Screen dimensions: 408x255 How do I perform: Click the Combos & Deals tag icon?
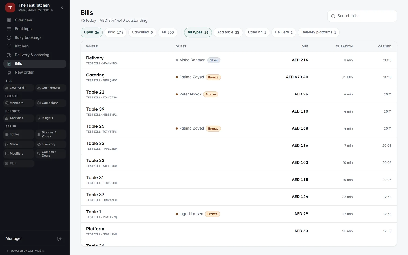click(x=39, y=154)
